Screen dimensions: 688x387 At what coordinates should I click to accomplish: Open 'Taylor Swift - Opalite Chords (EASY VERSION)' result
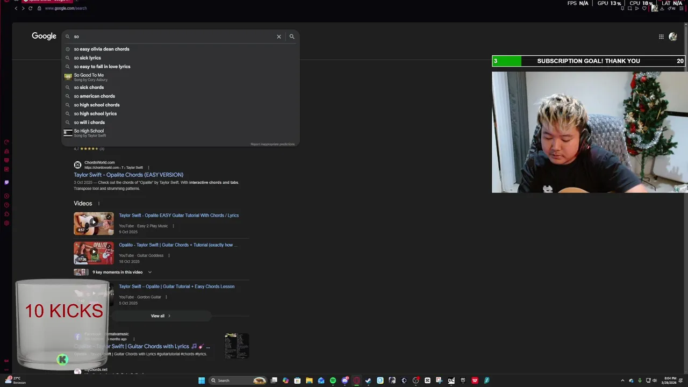[128, 175]
